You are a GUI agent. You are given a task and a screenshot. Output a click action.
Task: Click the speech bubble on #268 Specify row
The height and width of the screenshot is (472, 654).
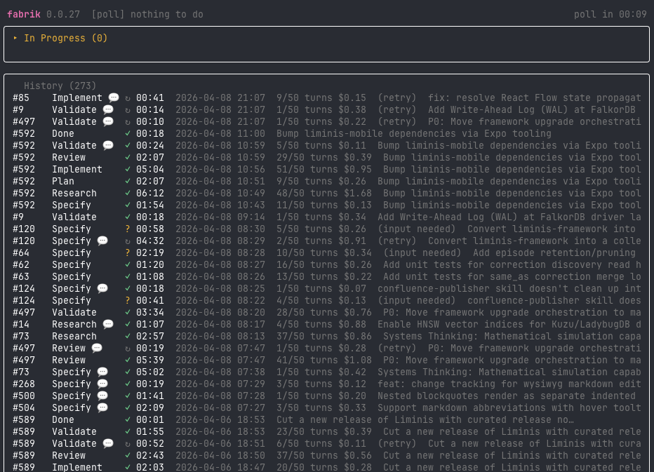click(x=102, y=384)
